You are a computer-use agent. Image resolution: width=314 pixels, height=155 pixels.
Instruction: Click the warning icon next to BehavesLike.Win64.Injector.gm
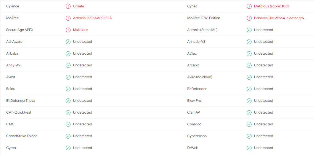249,18
